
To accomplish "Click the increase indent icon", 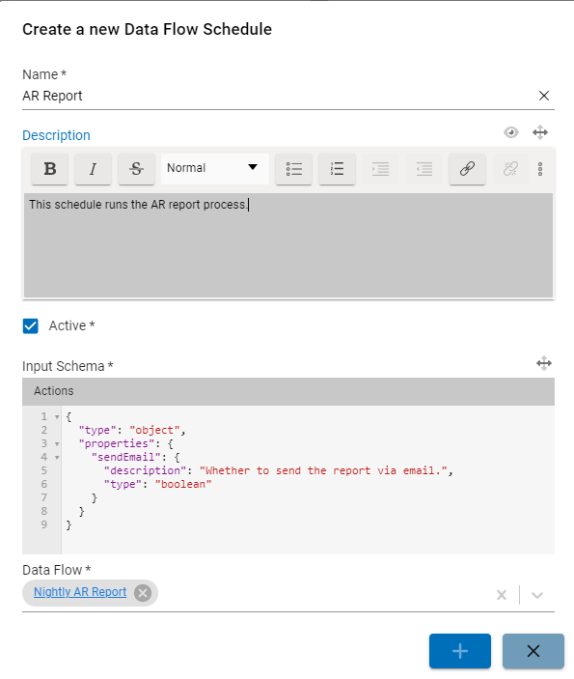I will (381, 169).
